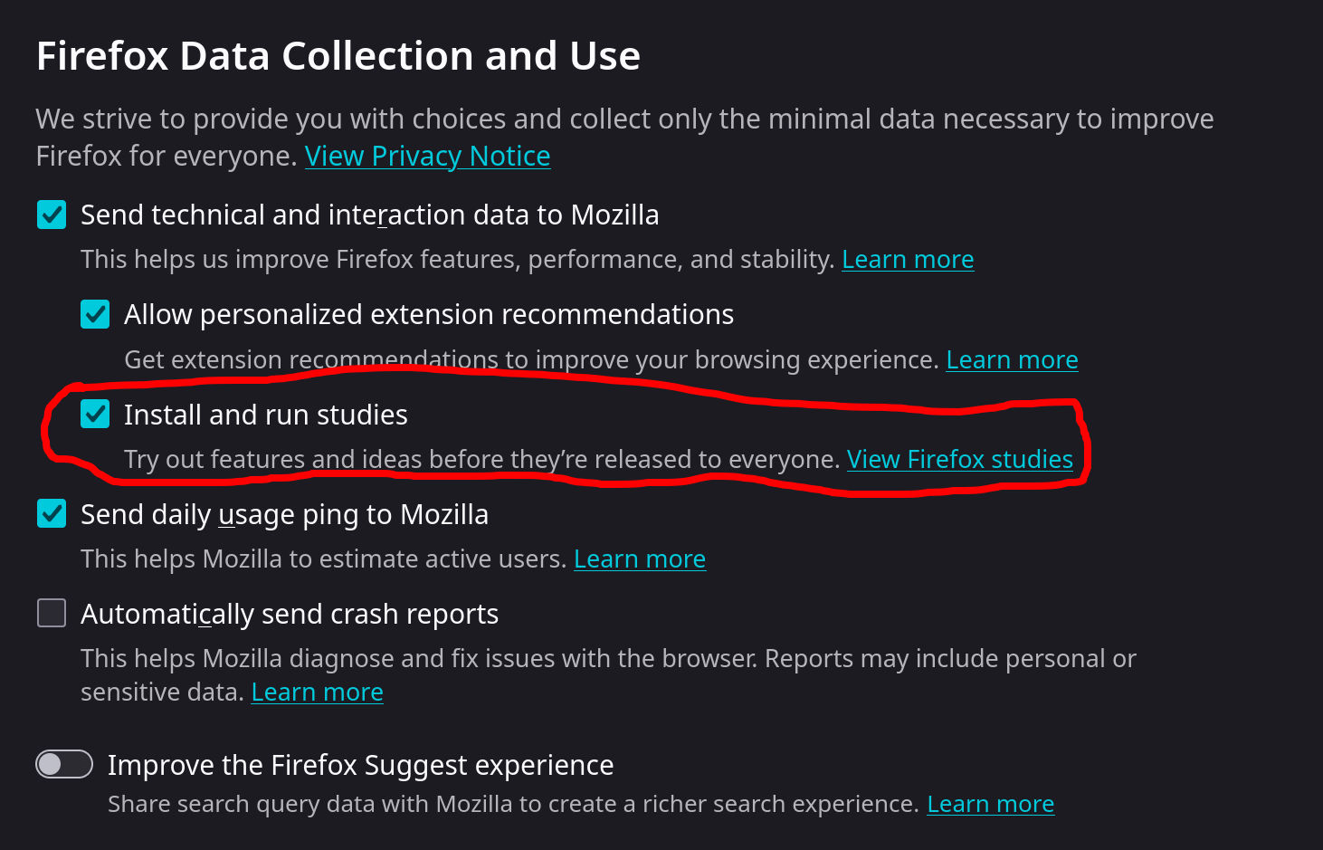Uncheck Send technical and interaction data checkbox
This screenshot has width=1323, height=850.
52,215
